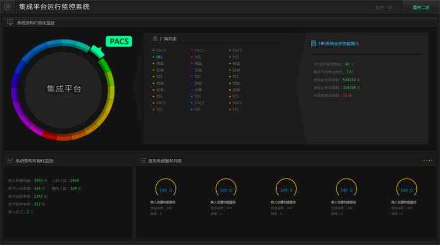
Task: Click the monitor icon in the top panel header
Action: pos(10,23)
